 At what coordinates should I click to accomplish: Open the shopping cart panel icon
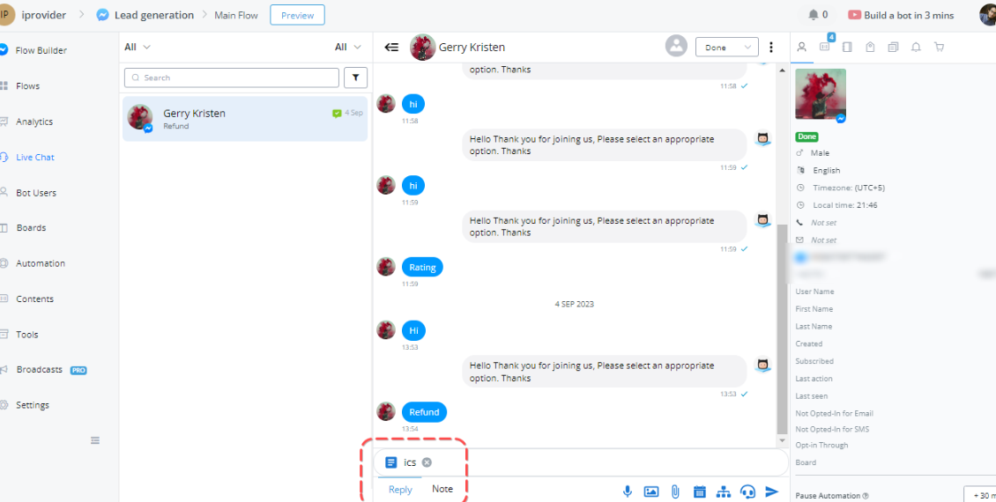click(939, 47)
